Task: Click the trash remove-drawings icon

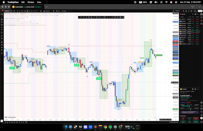Action: point(2,53)
